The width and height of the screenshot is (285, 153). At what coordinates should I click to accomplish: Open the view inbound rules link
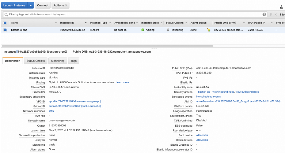(x=223, y=92)
